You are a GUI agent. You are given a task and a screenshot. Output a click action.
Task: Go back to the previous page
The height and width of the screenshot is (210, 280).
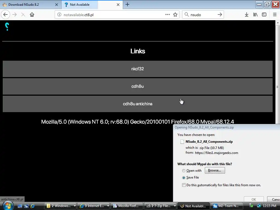5,15
